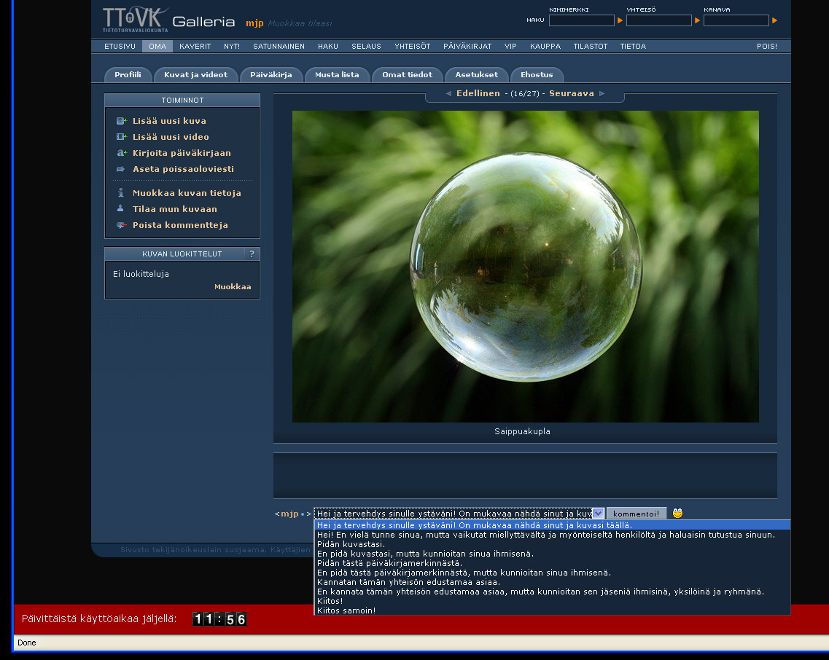Open the smiley emoticon picker

pos(677,514)
